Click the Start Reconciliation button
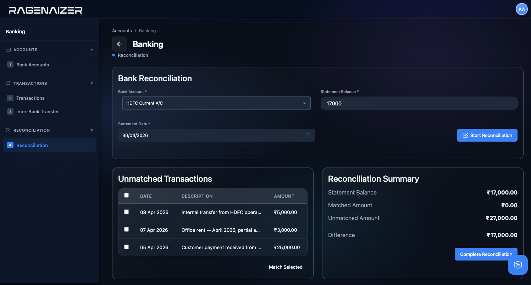 [487, 135]
